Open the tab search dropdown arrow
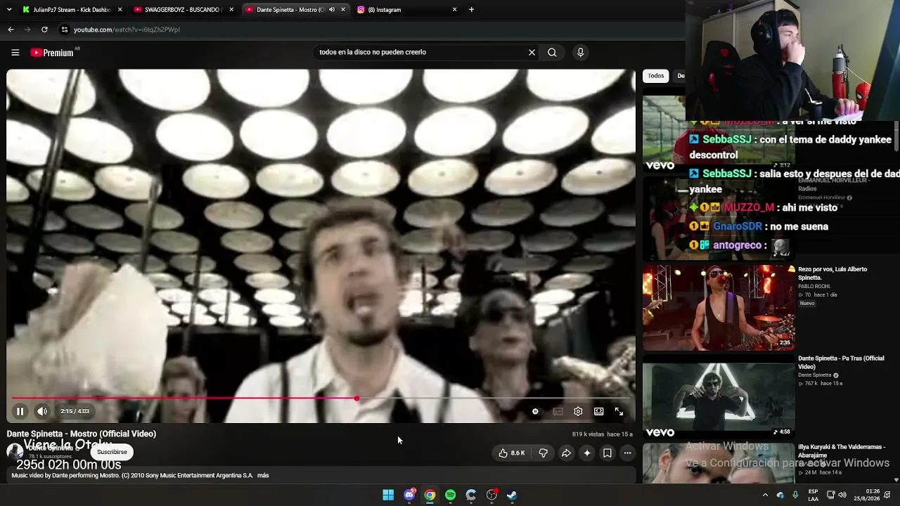The image size is (900, 506). tap(10, 10)
